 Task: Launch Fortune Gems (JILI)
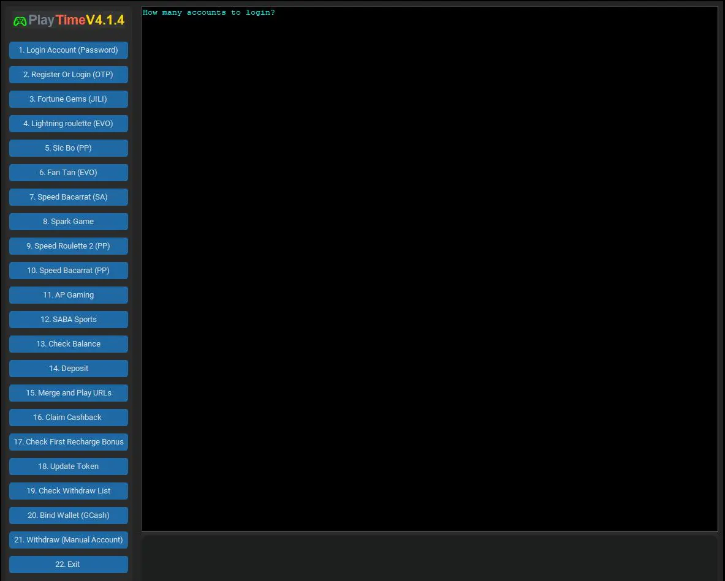point(69,99)
